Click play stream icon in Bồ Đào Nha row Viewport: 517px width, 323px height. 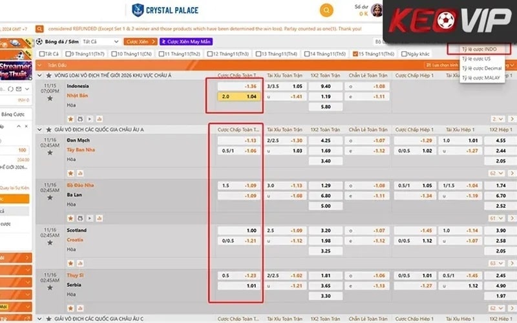coord(90,218)
